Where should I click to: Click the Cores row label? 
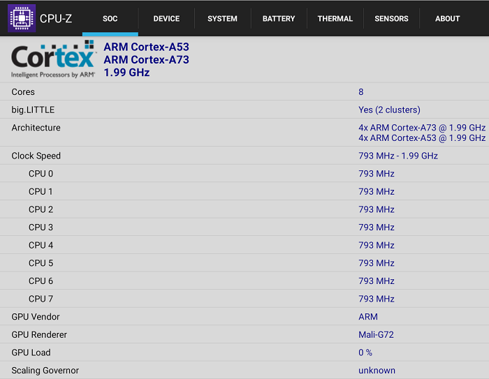pos(23,92)
